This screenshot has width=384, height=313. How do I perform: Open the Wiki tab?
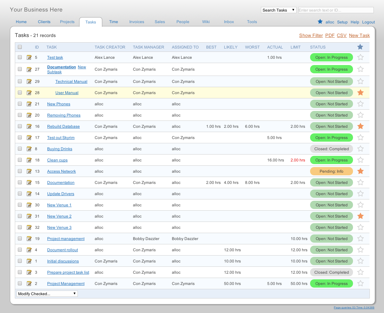206,22
